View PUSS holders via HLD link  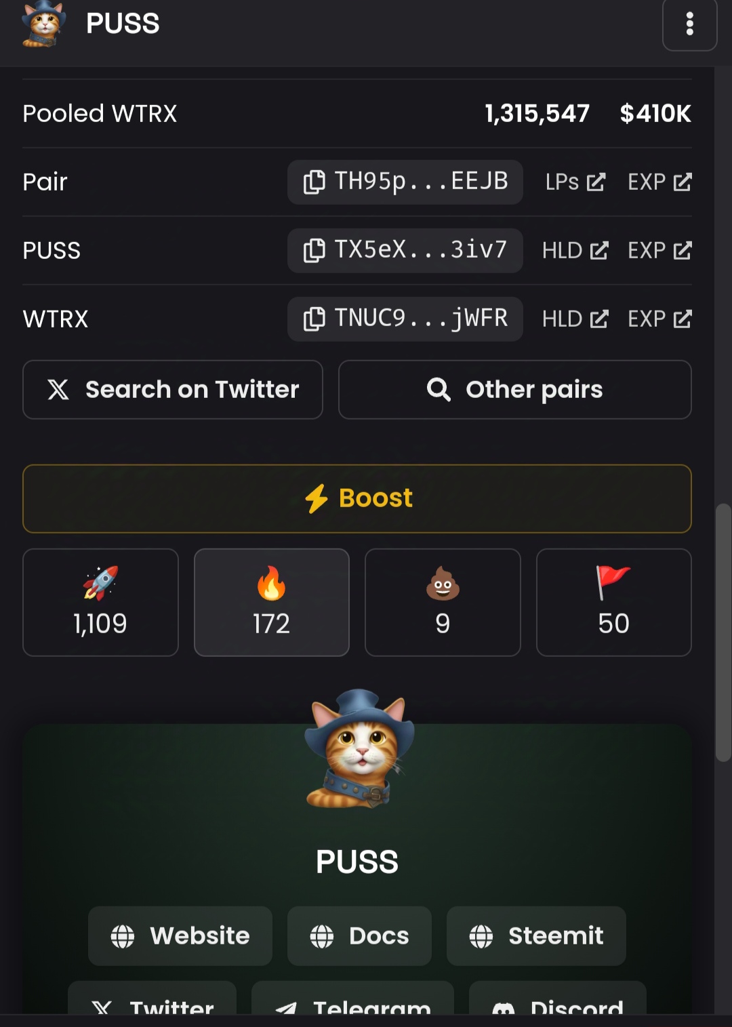pos(575,250)
